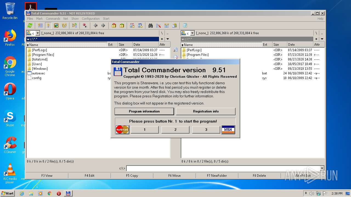Sort left panel by Name column
The image size is (351, 197).
tap(67, 45)
